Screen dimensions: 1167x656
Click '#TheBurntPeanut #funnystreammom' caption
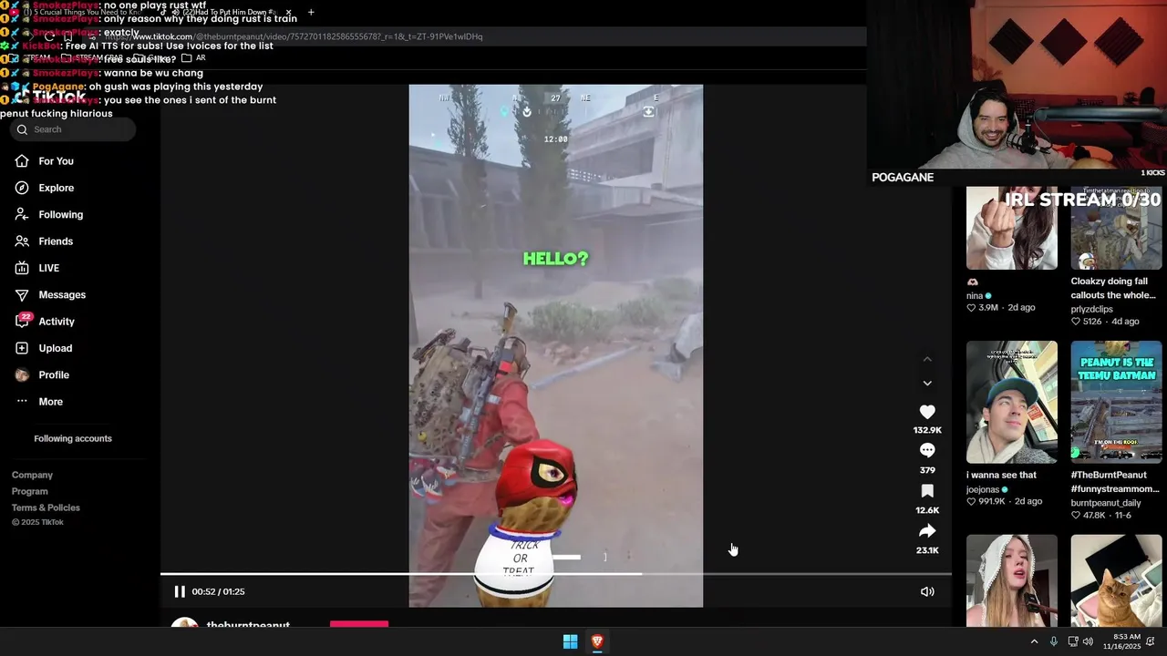coord(1115,482)
